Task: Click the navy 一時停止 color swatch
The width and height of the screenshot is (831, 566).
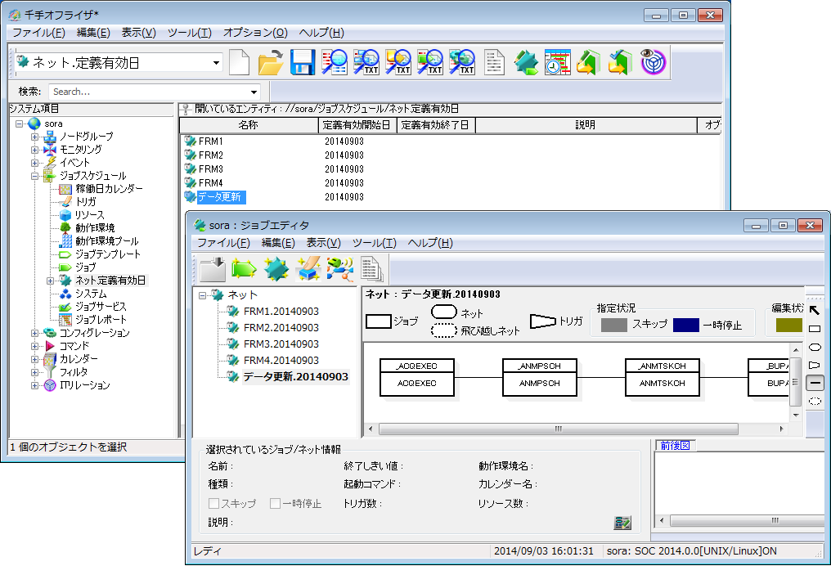Action: point(685,325)
